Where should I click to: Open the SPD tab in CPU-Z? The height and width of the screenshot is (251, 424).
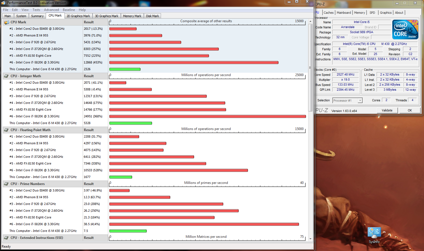[372, 13]
